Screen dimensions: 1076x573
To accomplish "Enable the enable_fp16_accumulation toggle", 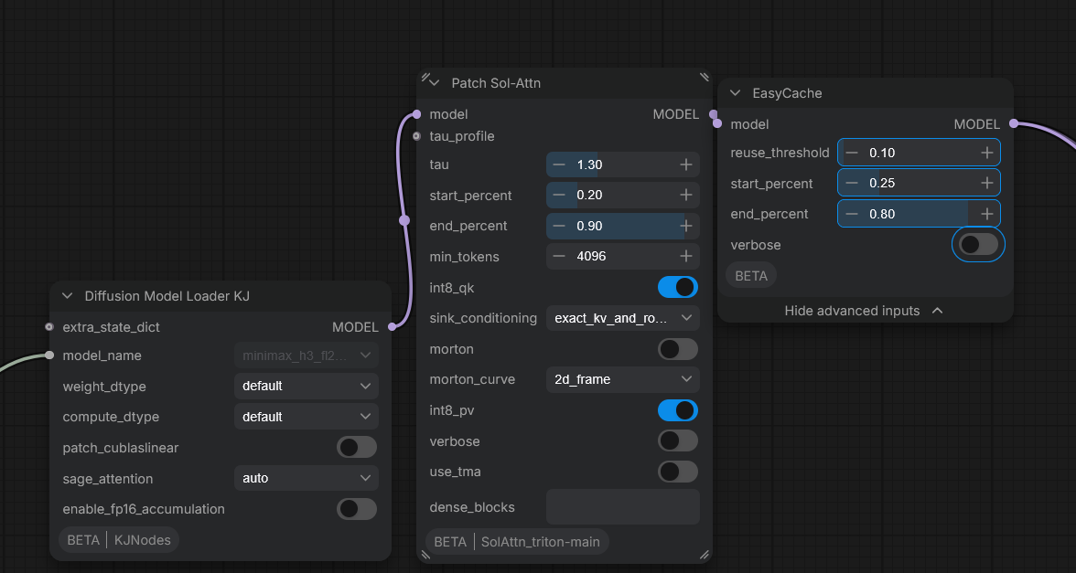I will tap(357, 508).
